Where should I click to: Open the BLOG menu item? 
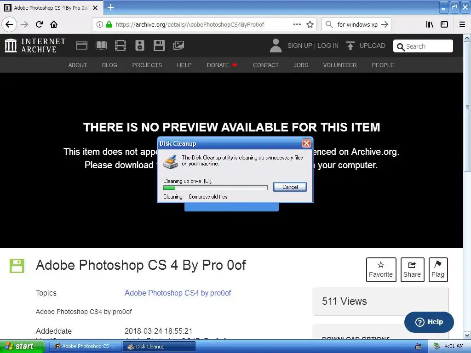click(109, 65)
